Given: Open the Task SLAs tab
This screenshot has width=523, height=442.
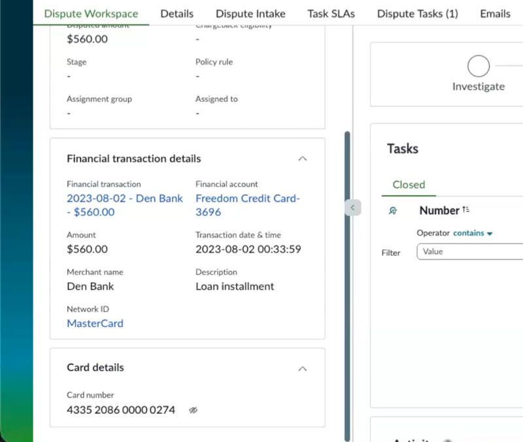Looking at the screenshot, I should tap(331, 14).
